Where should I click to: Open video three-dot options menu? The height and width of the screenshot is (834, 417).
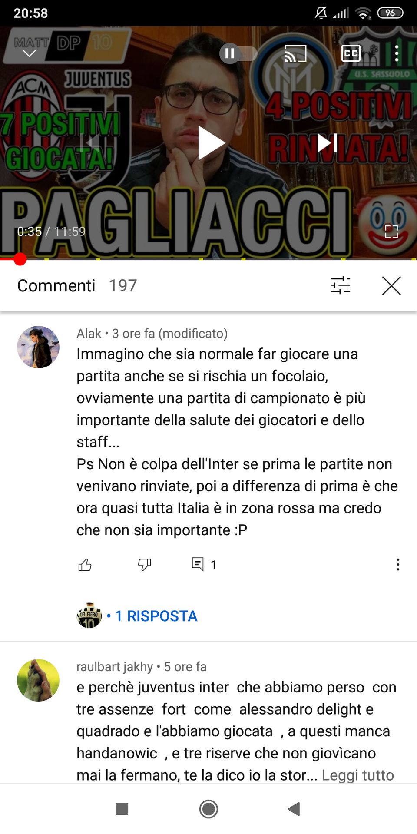(x=396, y=53)
